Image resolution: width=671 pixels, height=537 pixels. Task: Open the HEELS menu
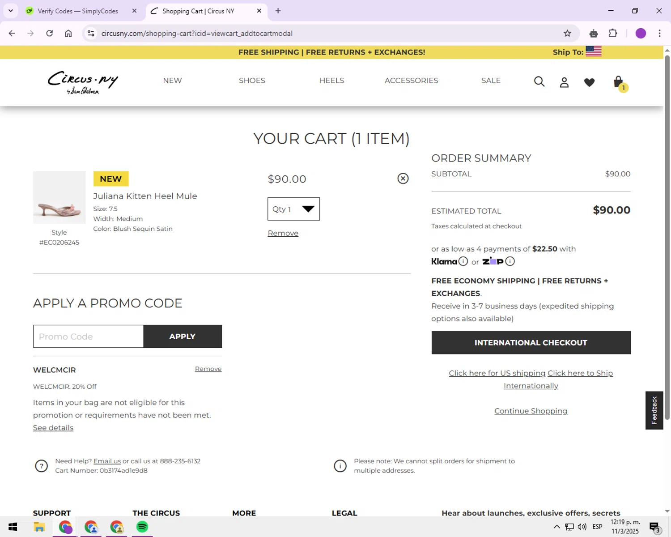[331, 81]
